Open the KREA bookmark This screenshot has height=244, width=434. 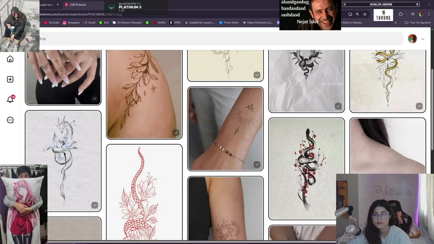[x=175, y=23]
